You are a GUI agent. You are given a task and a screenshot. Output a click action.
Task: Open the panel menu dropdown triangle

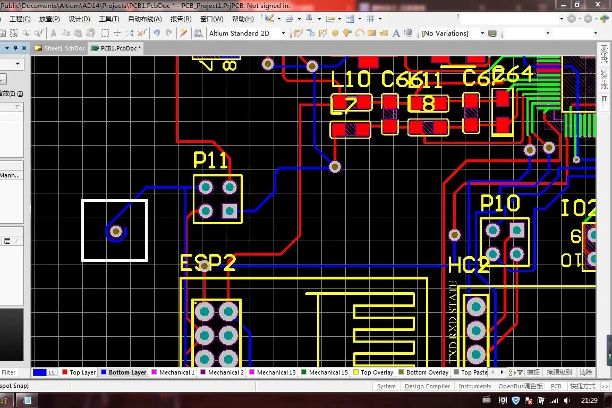click(x=7, y=48)
